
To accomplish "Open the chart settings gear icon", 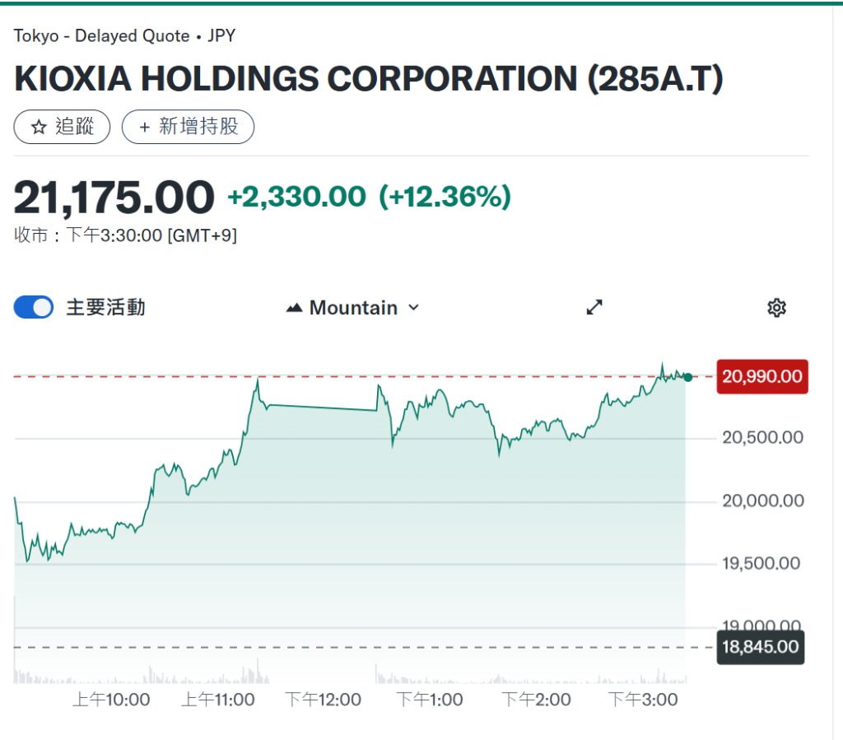I will [775, 307].
